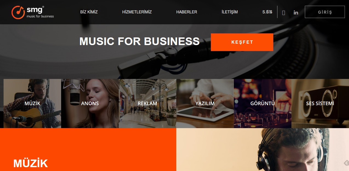This screenshot has width=349, height=171.
Task: Click the orange KEŞFET button
Action: pyautogui.click(x=242, y=42)
